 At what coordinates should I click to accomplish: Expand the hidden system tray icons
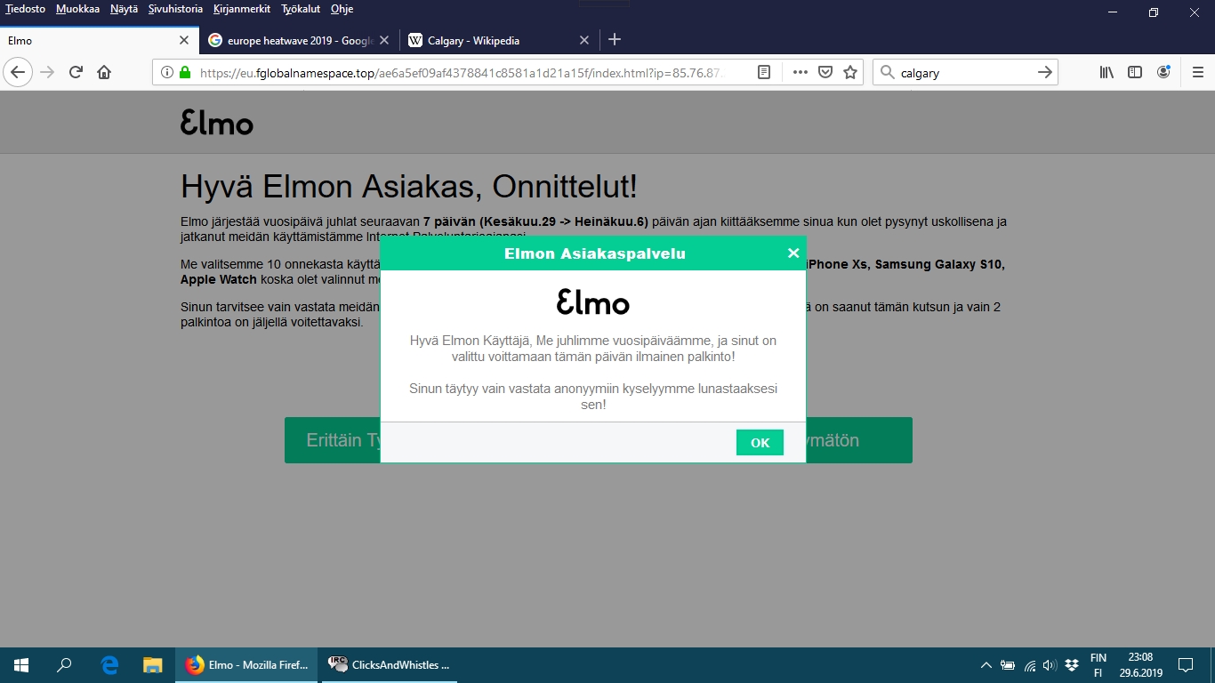[986, 665]
